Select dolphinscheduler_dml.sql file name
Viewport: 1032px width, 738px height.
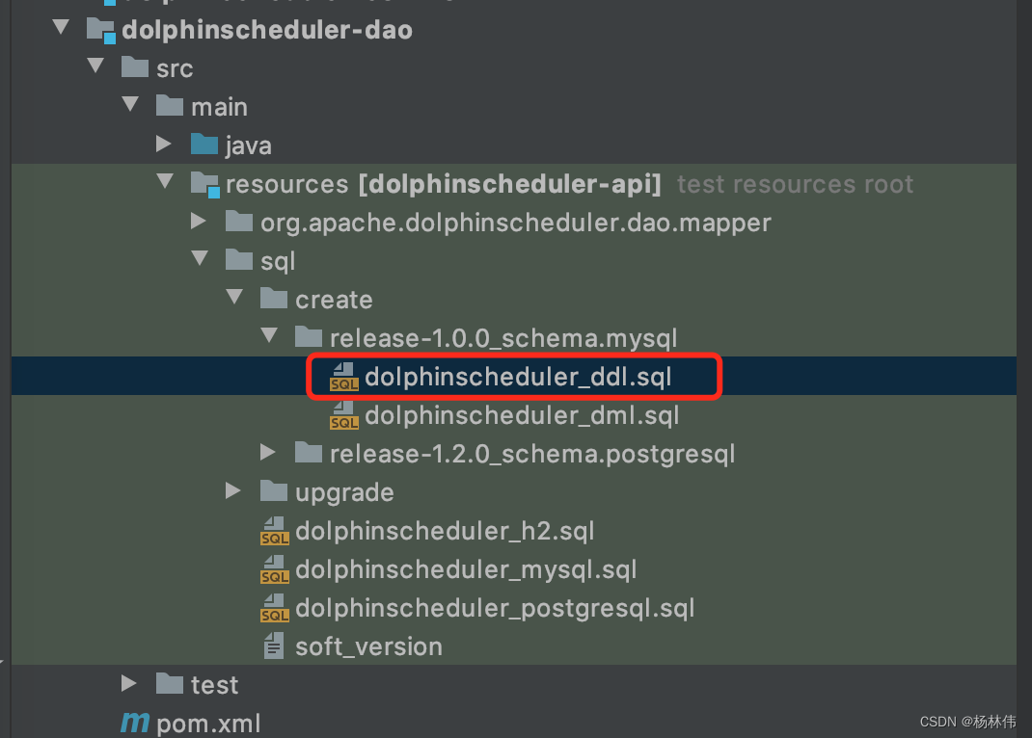pos(522,416)
